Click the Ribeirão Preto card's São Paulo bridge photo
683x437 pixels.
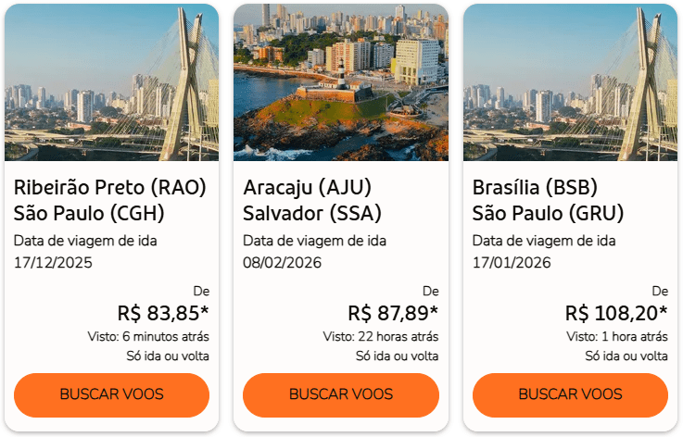pos(111,82)
